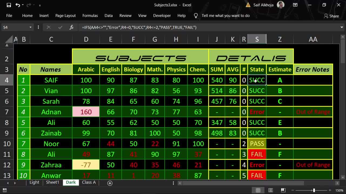Click the zoom out minus button
The image size is (346, 194).
click(293, 190)
